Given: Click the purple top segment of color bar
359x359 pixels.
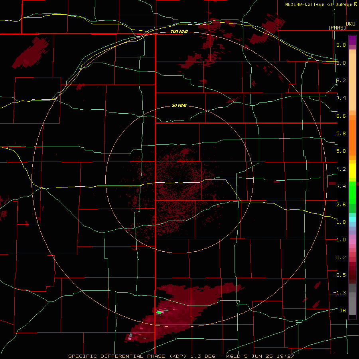Looking at the screenshot, I should coord(352,40).
